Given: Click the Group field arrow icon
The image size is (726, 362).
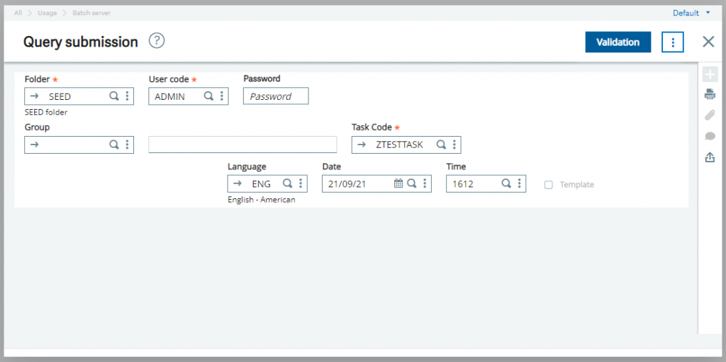Looking at the screenshot, I should click(x=34, y=145).
